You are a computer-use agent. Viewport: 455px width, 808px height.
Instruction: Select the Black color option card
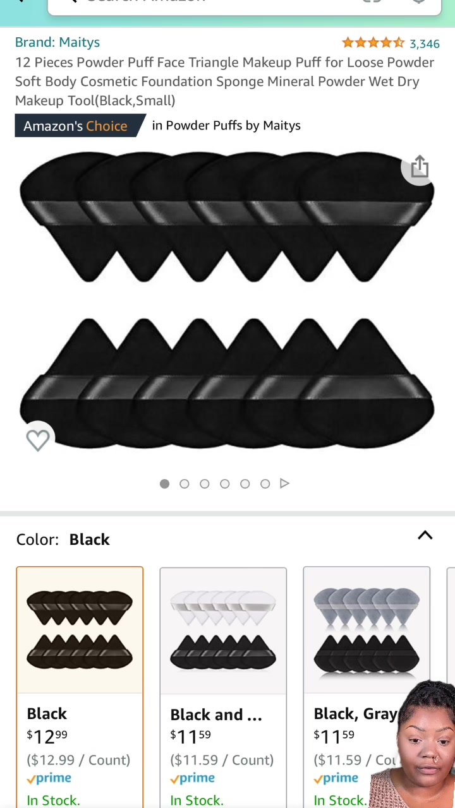pyautogui.click(x=80, y=687)
